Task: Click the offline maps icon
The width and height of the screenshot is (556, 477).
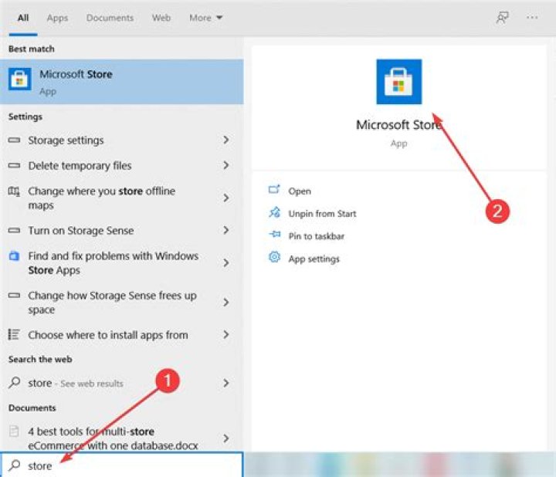Action: [14, 191]
